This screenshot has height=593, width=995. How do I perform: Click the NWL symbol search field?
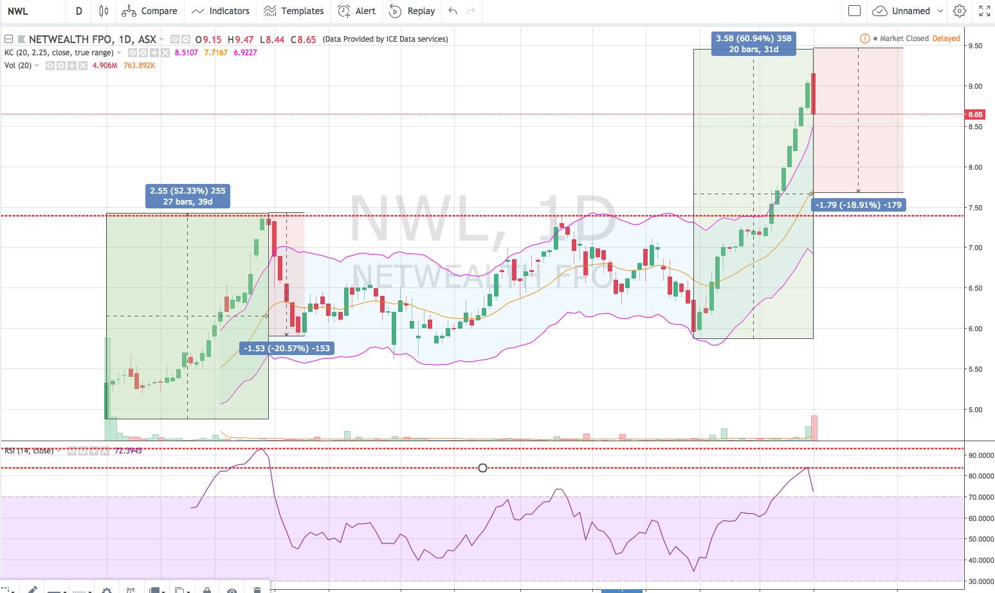click(x=32, y=11)
